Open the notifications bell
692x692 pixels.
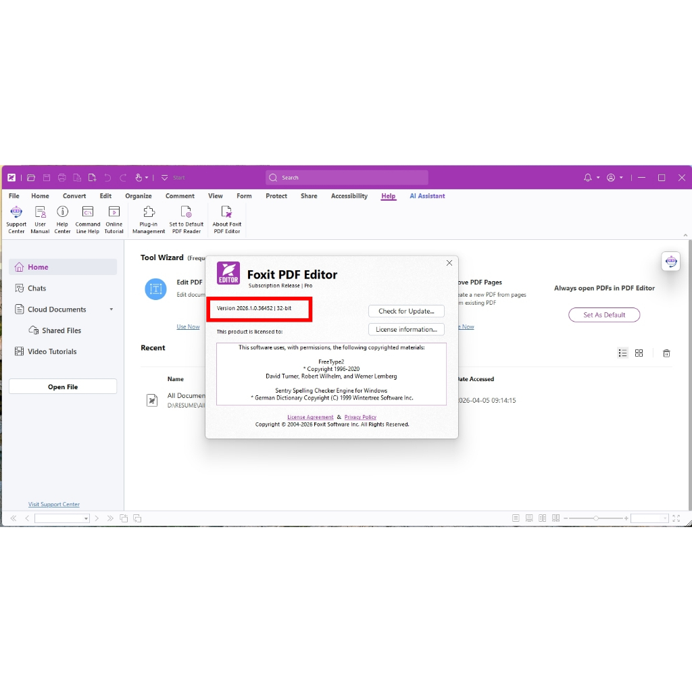587,178
